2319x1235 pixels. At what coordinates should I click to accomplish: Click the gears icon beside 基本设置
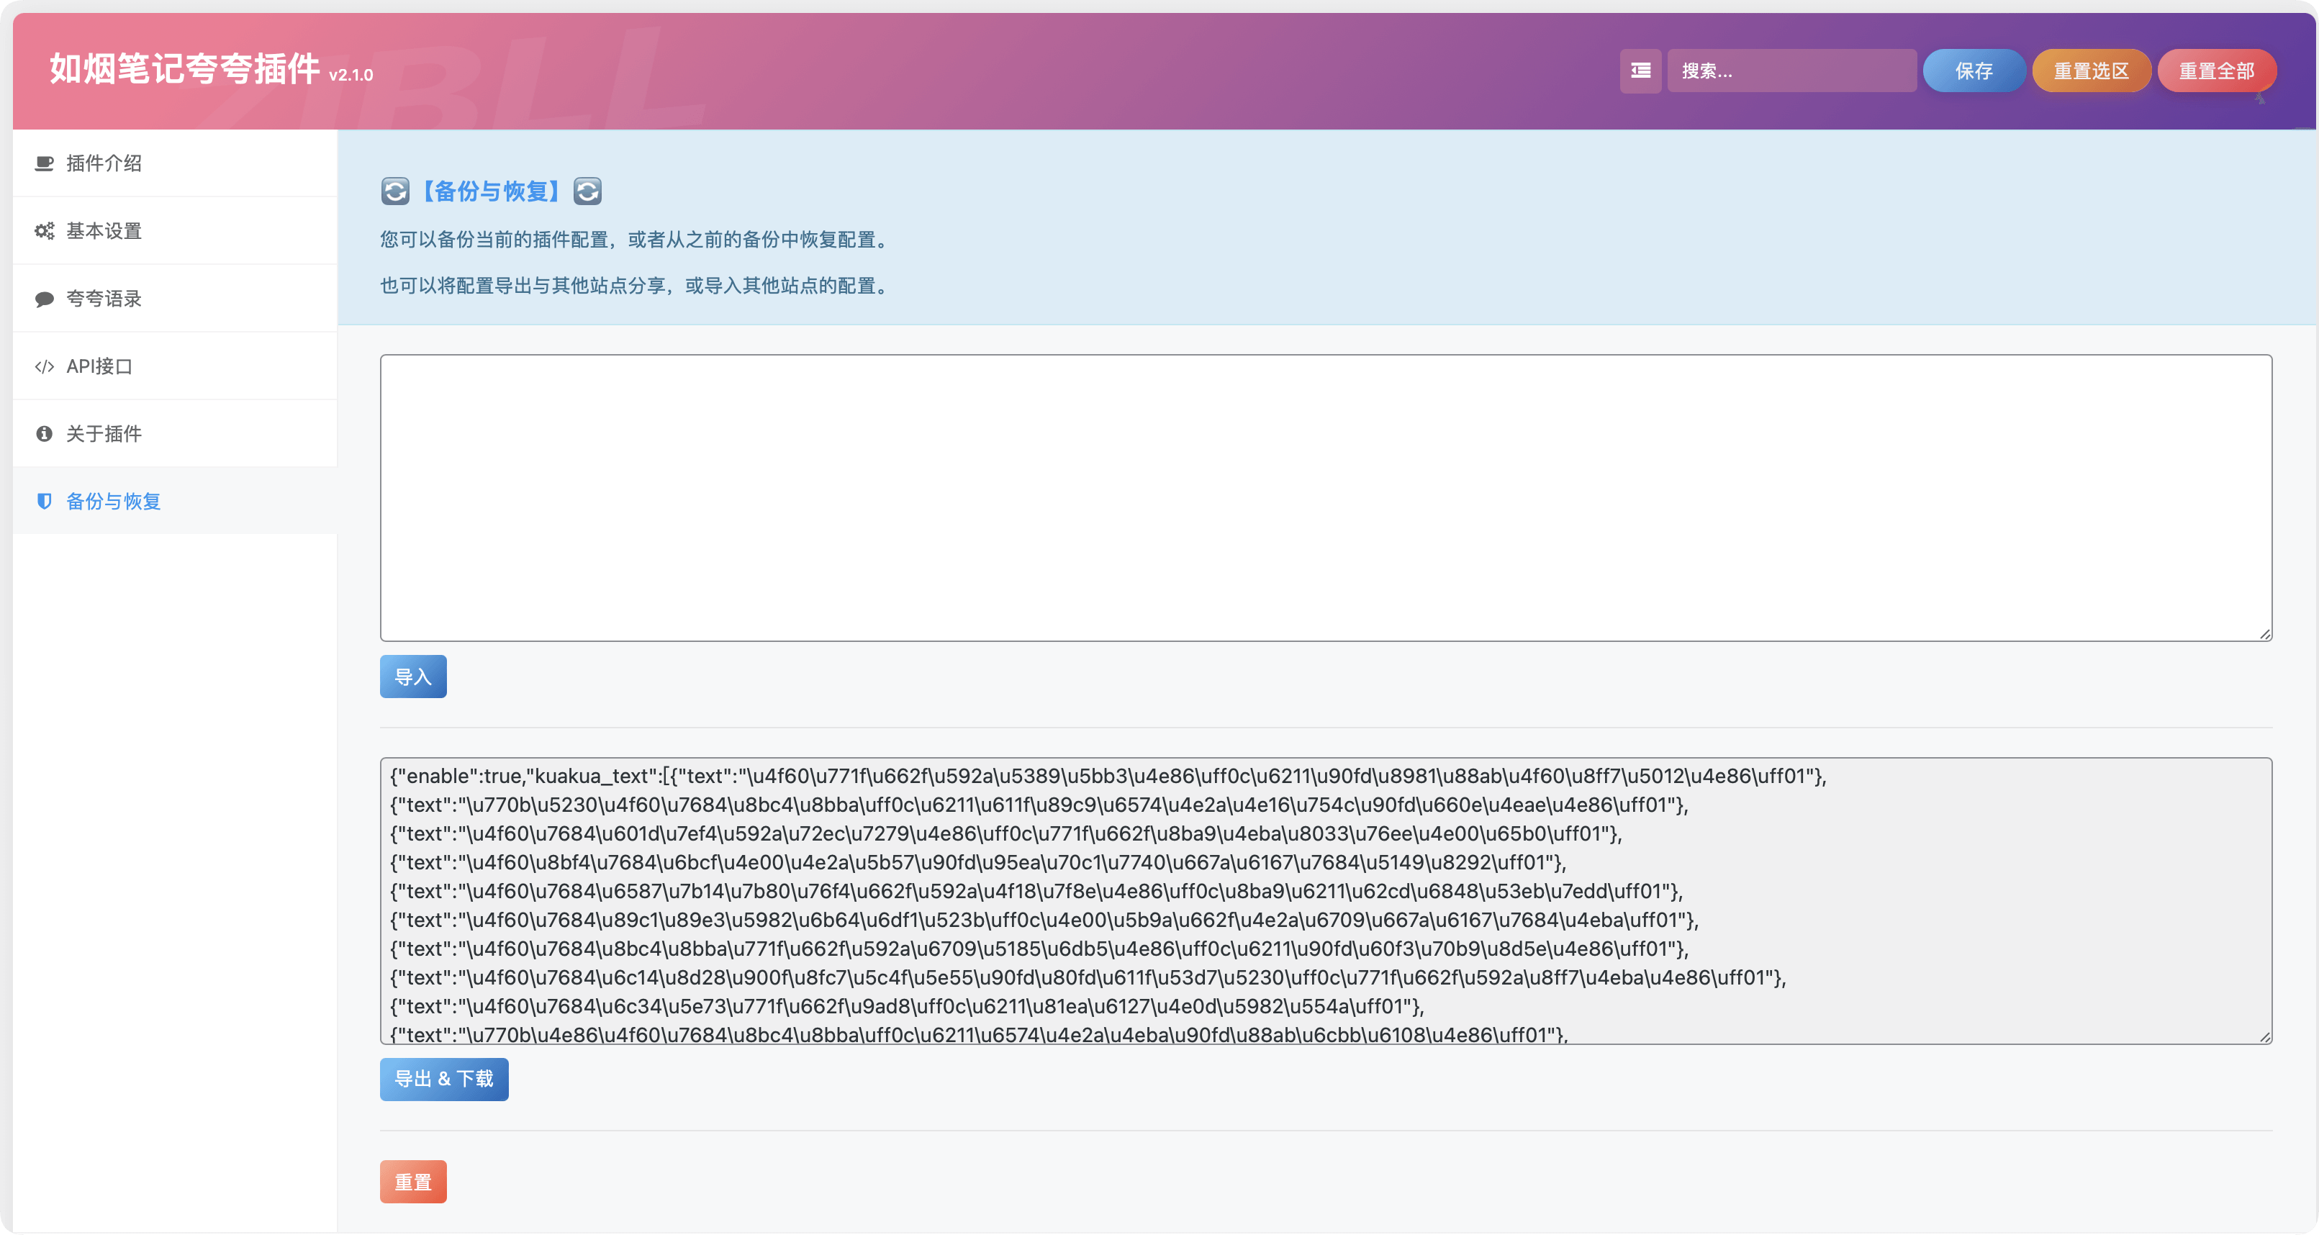pos(44,230)
